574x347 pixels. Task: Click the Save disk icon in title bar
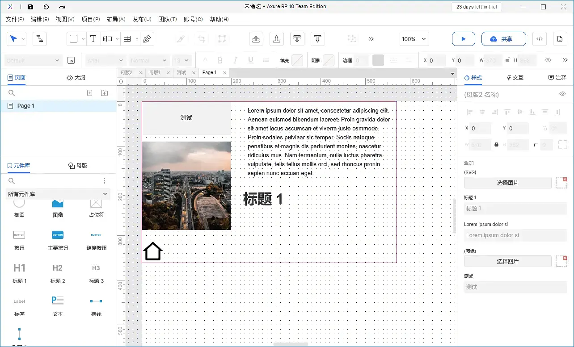(x=30, y=7)
